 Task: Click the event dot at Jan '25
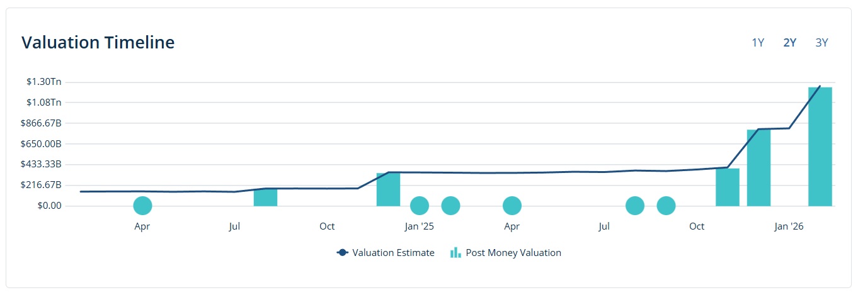click(420, 206)
